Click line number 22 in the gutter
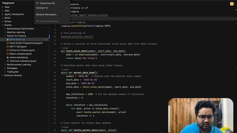The height and width of the screenshot is (133, 237). 55,87
